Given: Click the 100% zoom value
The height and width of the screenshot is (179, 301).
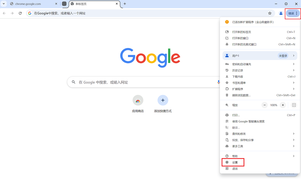Looking at the screenshot, I should (274, 105).
